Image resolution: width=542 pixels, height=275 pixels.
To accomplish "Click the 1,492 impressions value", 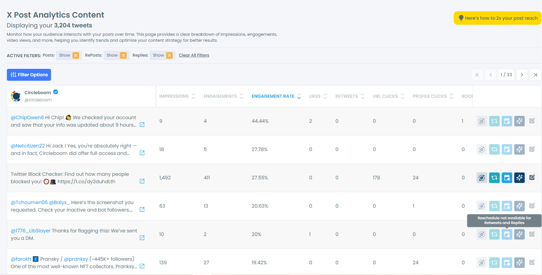I will [165, 178].
